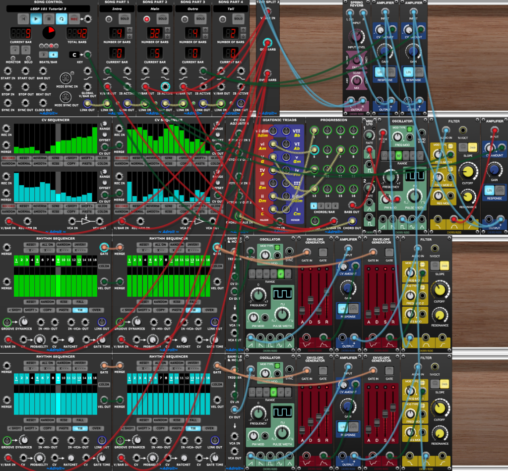Viewport: 508px width, 471px height.
Task: Click Probability knob on upper-left Rhythm Sequencer
Action: click(39, 339)
